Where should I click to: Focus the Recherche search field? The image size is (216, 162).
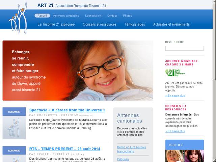pos(185,48)
